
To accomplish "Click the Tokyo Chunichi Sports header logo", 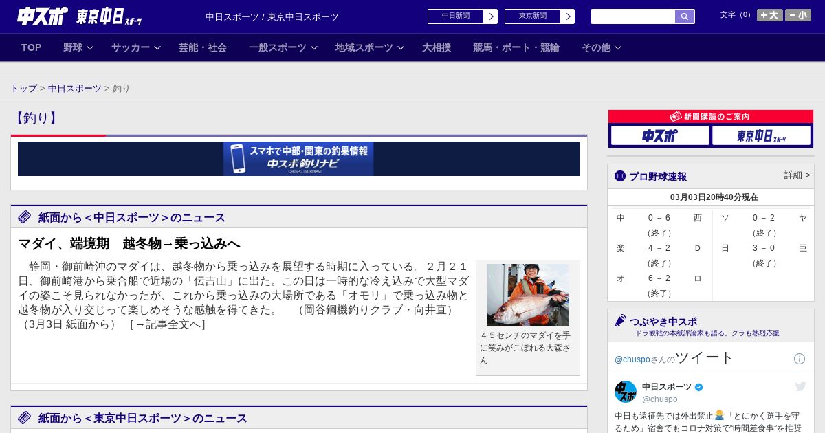I will click(109, 17).
